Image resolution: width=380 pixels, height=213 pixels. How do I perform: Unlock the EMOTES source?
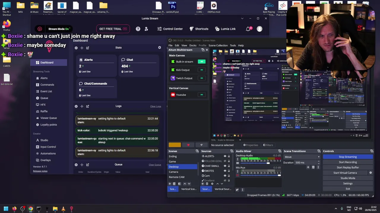[229, 171]
